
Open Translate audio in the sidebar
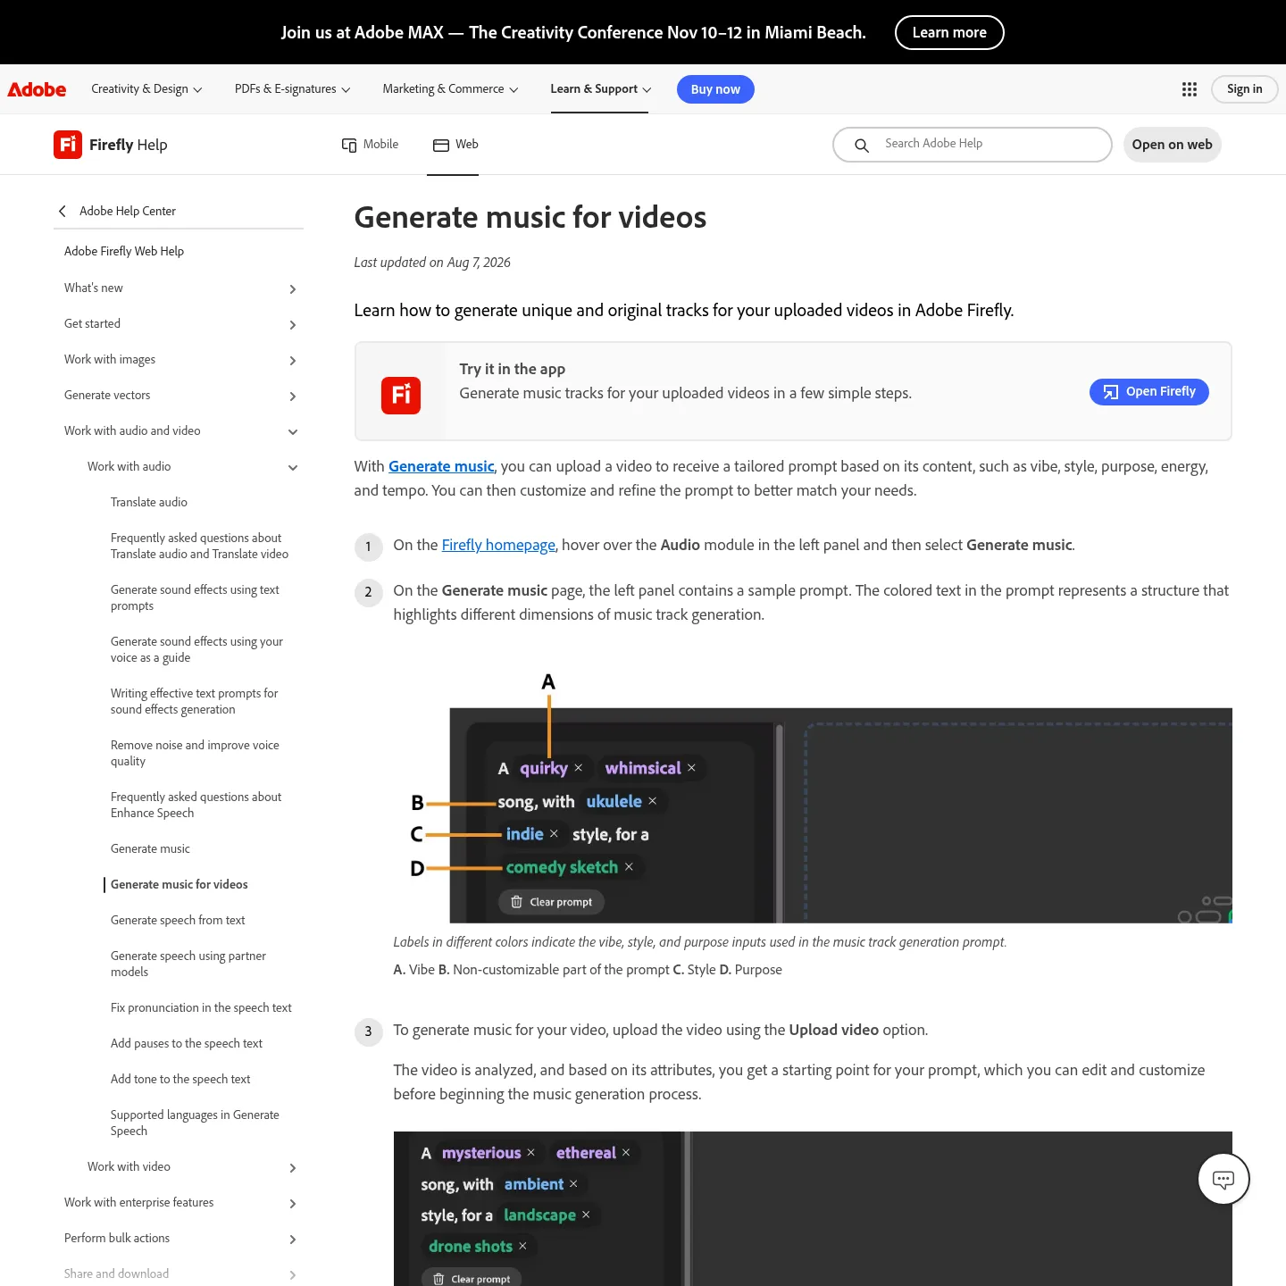tap(149, 502)
